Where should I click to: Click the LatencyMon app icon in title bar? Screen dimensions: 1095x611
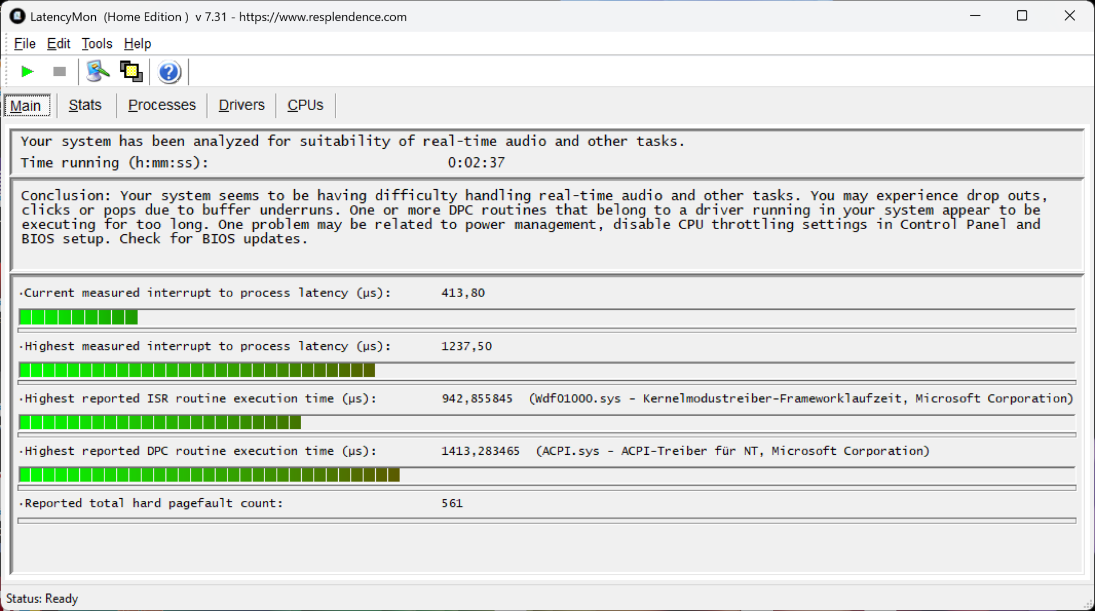[x=17, y=17]
